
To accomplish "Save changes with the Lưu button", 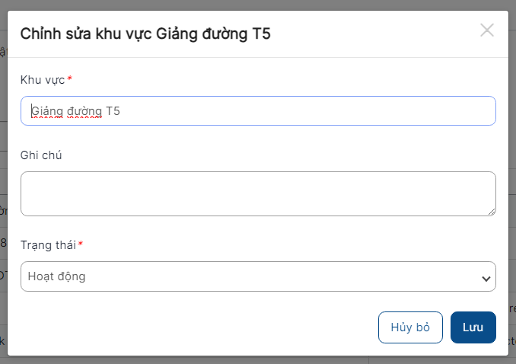I will (473, 327).
